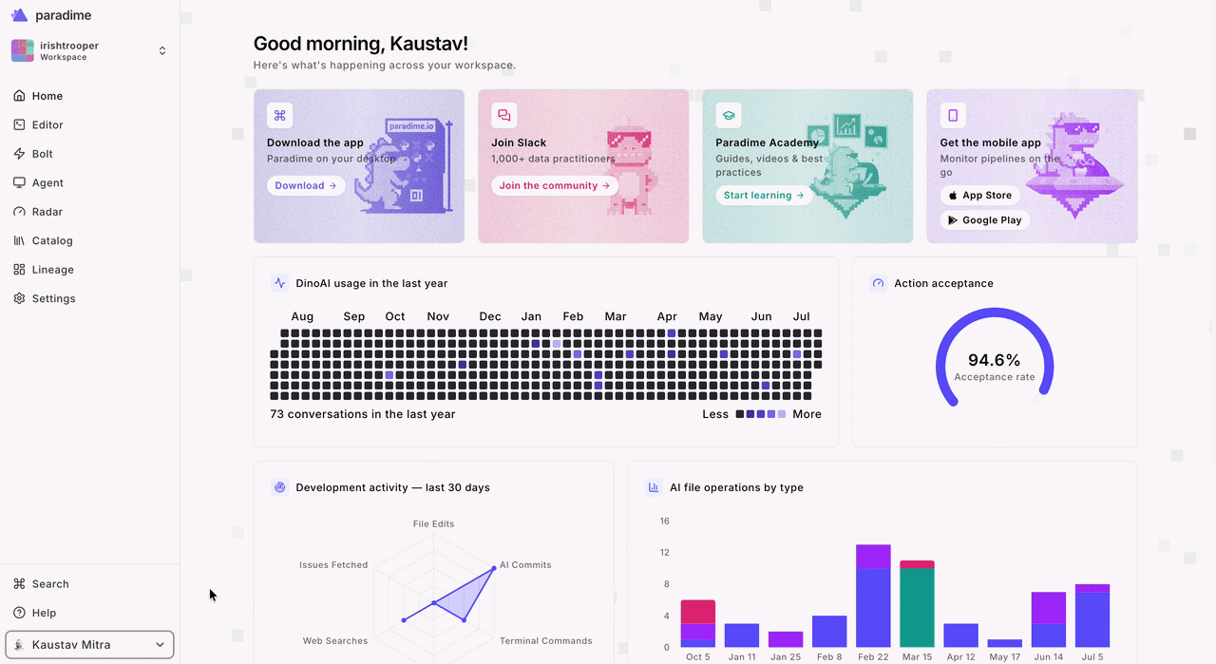Image resolution: width=1216 pixels, height=664 pixels.
Task: Click the Action acceptance gauge icon
Action: 878,283
